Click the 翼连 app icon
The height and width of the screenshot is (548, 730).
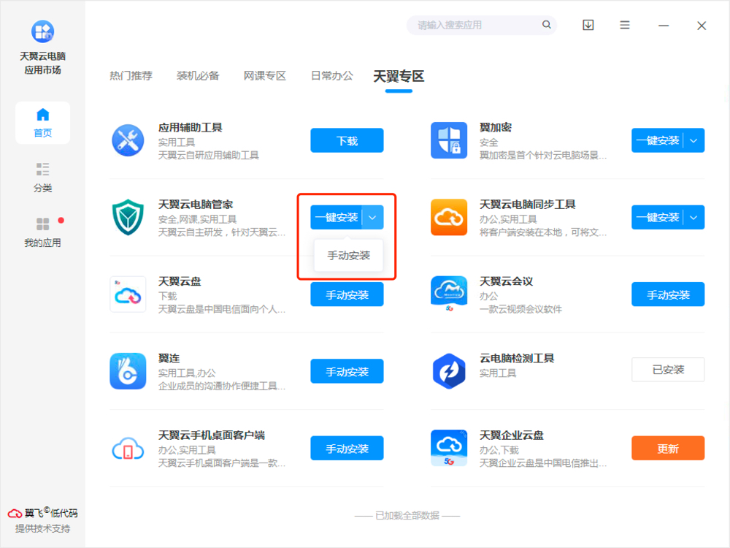pos(128,371)
